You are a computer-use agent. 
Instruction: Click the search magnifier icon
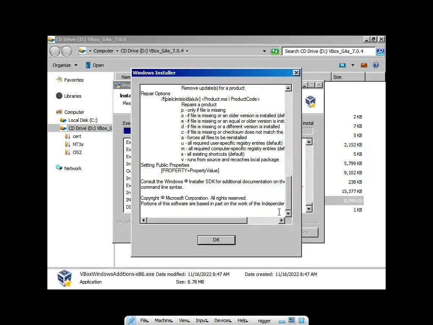tap(380, 51)
